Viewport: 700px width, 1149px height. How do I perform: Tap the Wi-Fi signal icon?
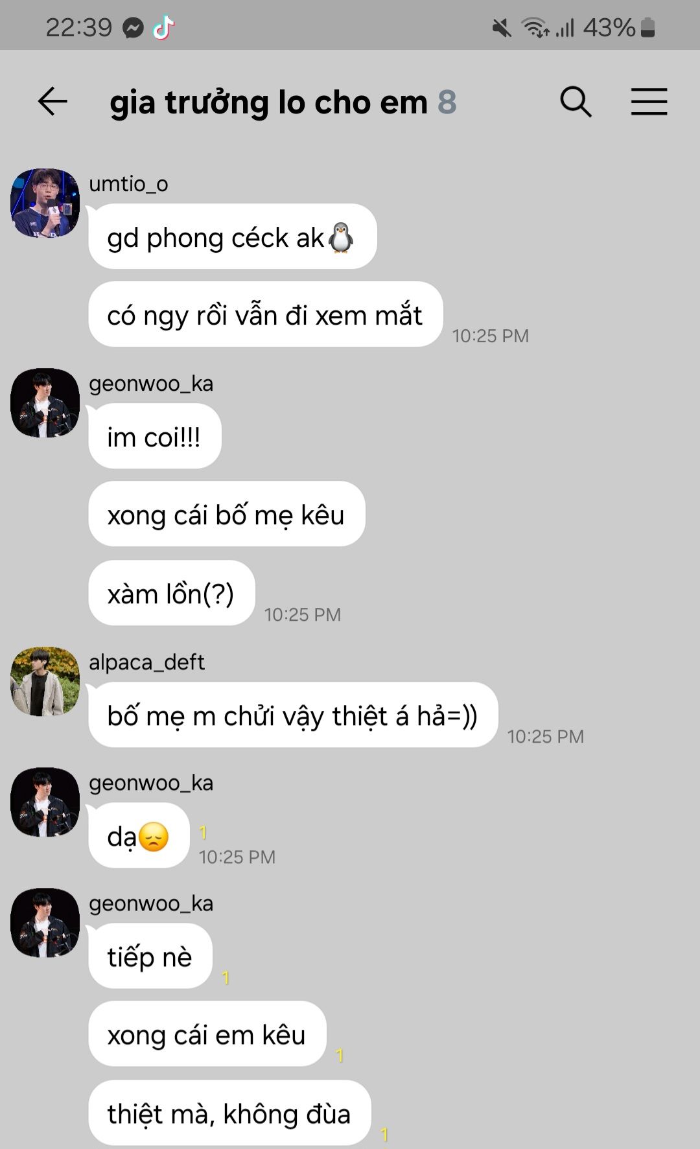click(x=535, y=28)
